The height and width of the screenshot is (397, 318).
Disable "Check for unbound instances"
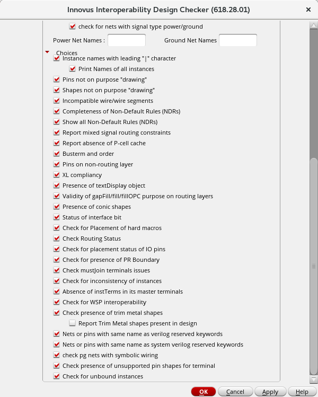click(x=57, y=376)
